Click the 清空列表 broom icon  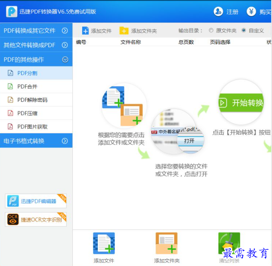point(229,243)
